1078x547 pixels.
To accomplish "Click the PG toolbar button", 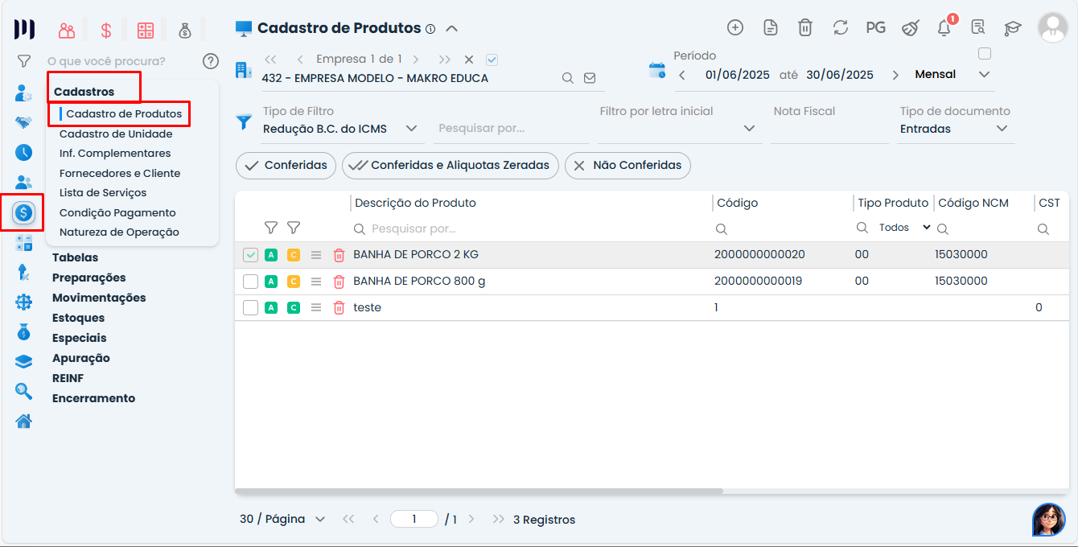I will pos(875,27).
